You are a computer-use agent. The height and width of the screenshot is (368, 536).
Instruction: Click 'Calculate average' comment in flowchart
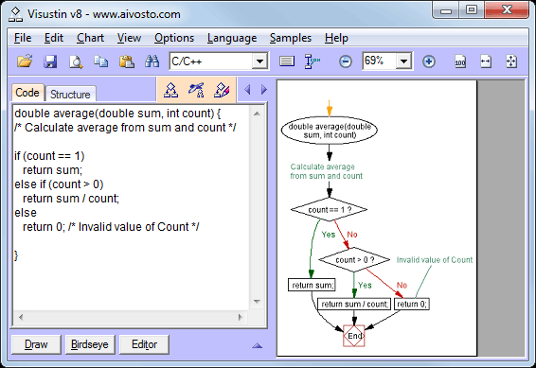[x=326, y=171]
